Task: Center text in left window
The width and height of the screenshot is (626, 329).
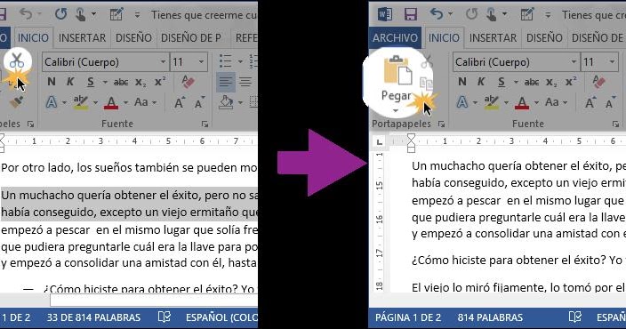Action: pos(245,82)
